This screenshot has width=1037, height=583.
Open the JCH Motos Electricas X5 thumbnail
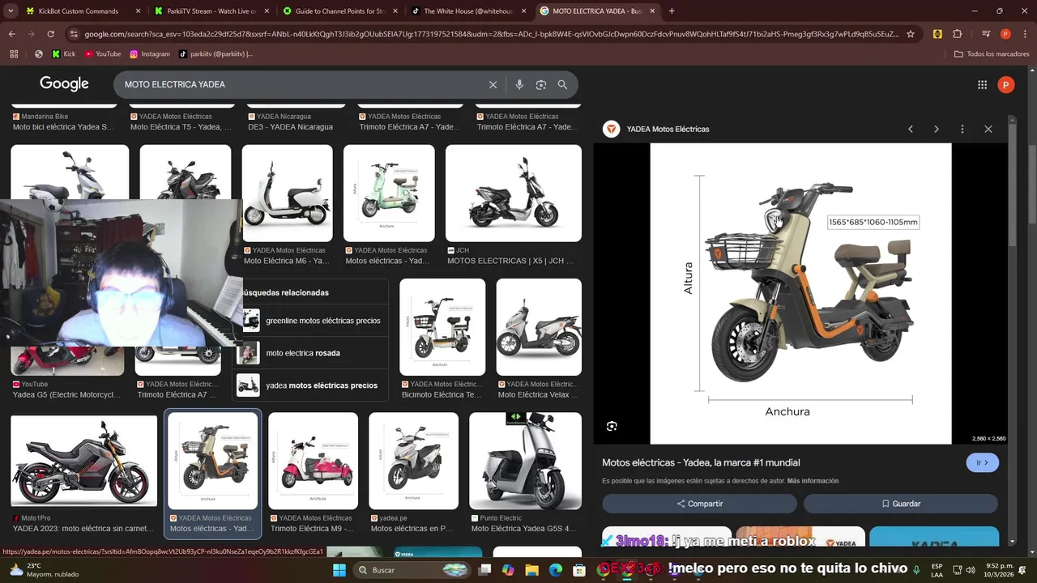pyautogui.click(x=514, y=194)
